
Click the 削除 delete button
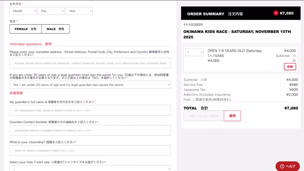coord(290,67)
